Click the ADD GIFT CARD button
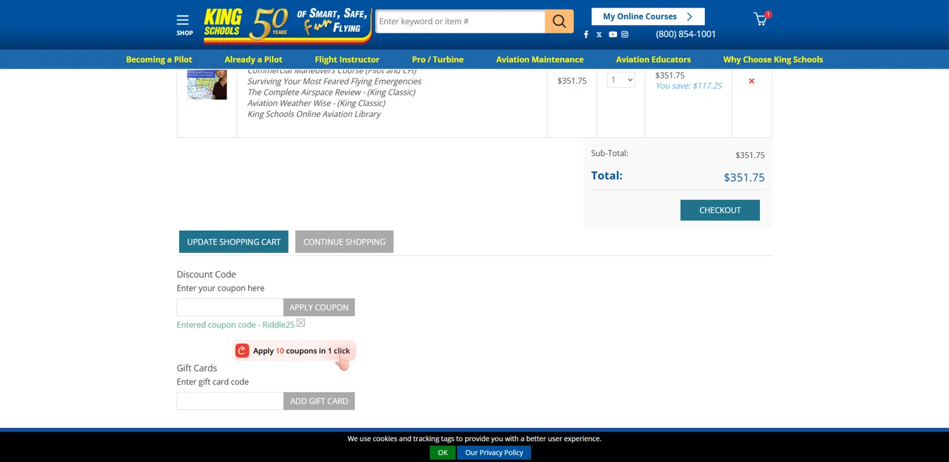 (x=319, y=401)
